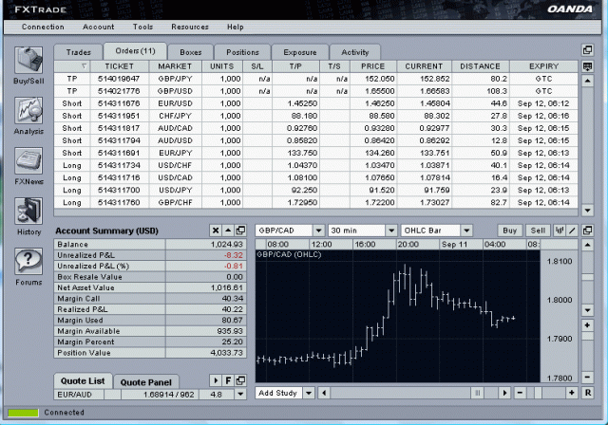Select order row ticket 514019647 GBP/JPY
The width and height of the screenshot is (608, 425).
click(315, 79)
